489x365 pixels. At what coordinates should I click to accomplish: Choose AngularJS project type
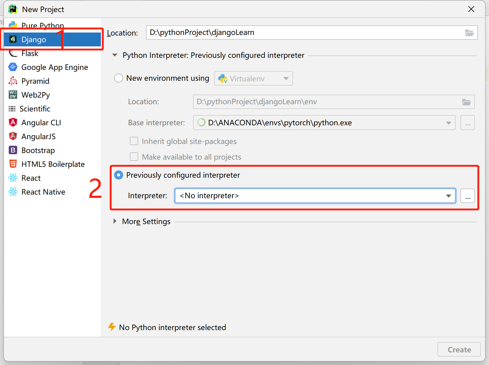click(52, 136)
